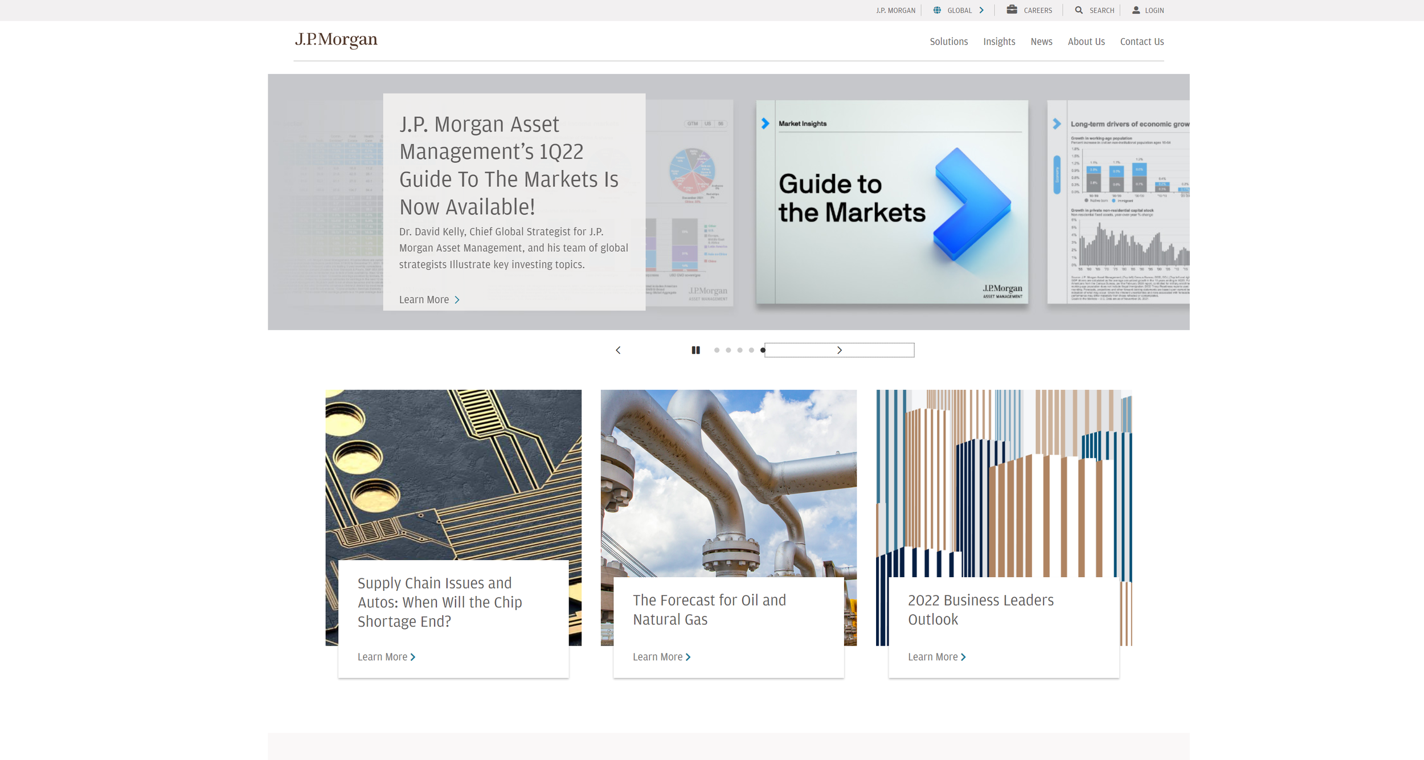1424x760 pixels.
Task: Open the J.P. MORGAN top link
Action: pyautogui.click(x=895, y=10)
